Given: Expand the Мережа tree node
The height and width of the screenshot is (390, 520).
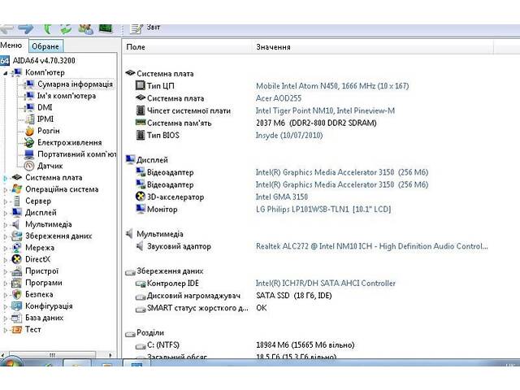Looking at the screenshot, I should [x=6, y=248].
